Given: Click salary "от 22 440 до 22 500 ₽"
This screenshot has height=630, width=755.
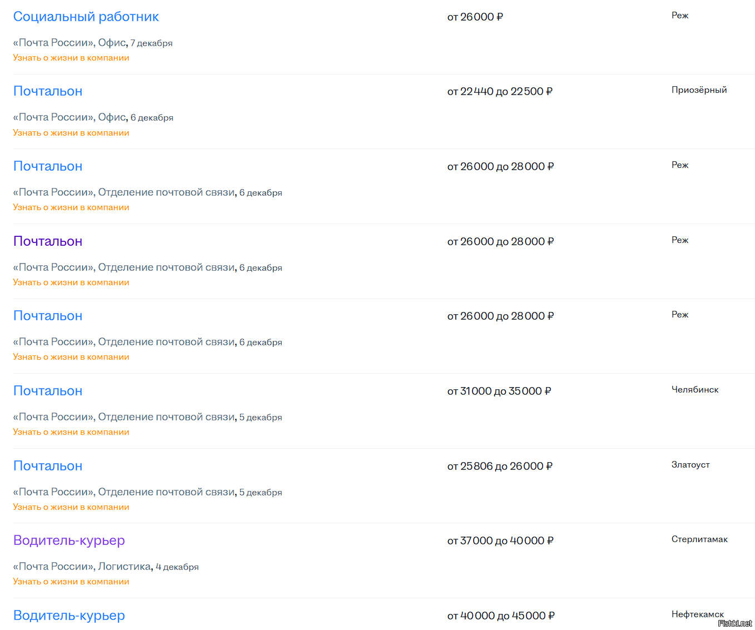Looking at the screenshot, I should [x=500, y=91].
